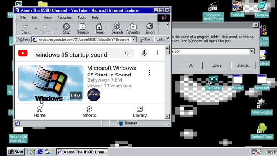The image size is (277, 156).
Task: Click the Go button next to the address bar
Action: [145, 39]
